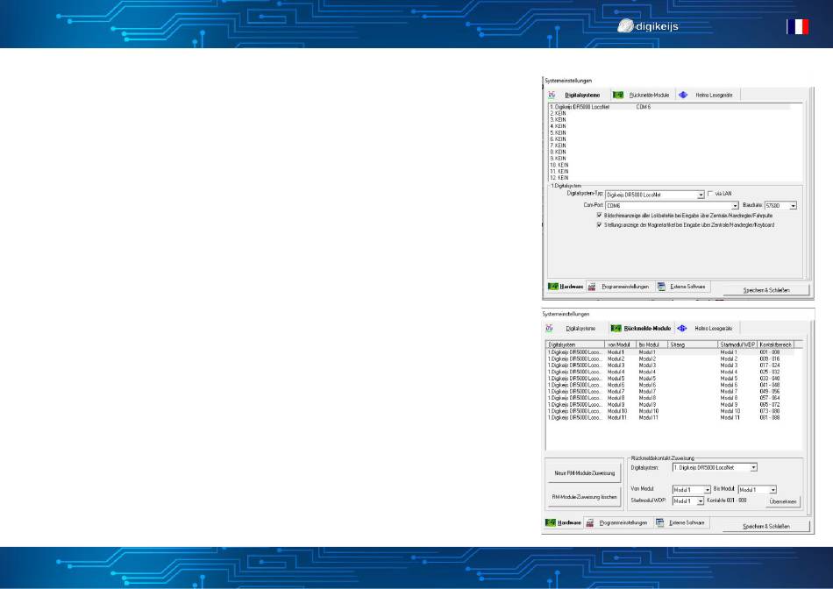Click Speichern & Schließen in the Digitalsysteme dialog
This screenshot has width=833, height=589.
click(766, 290)
